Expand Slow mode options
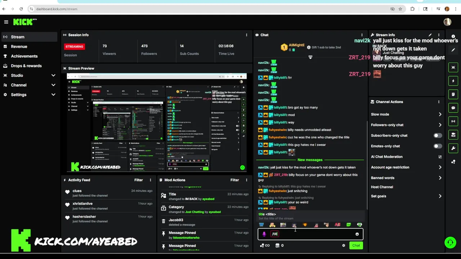The width and height of the screenshot is (461, 259). tap(440, 114)
